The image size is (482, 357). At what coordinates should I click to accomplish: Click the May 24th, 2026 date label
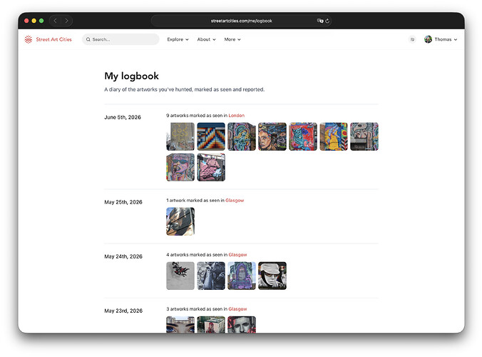[123, 256]
